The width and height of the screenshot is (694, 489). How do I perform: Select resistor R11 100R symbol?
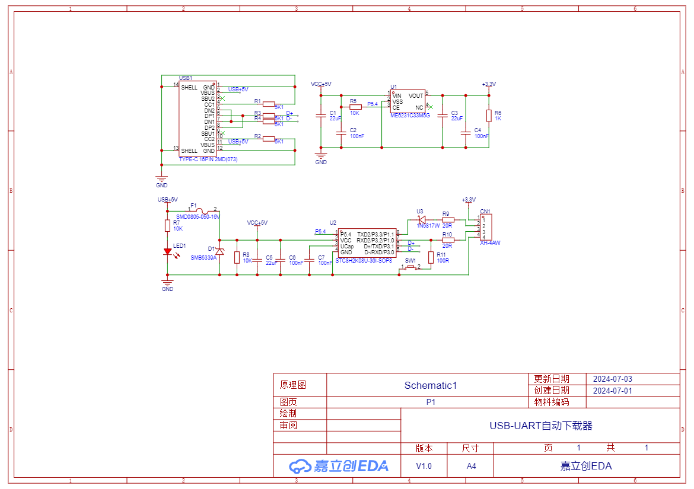431,257
